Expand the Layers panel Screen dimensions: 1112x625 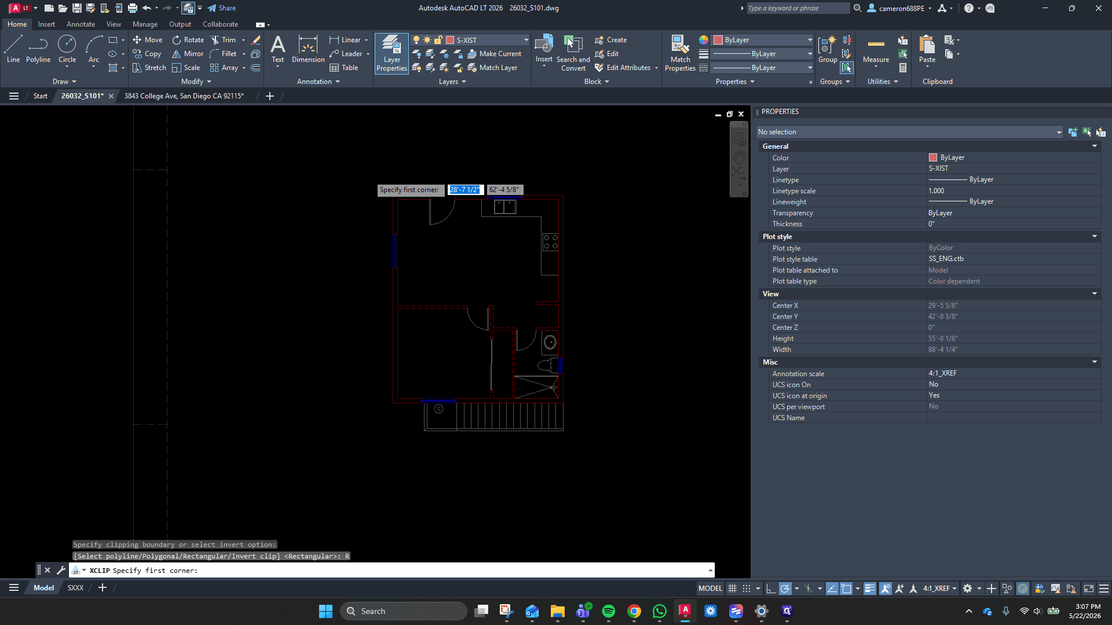[452, 82]
